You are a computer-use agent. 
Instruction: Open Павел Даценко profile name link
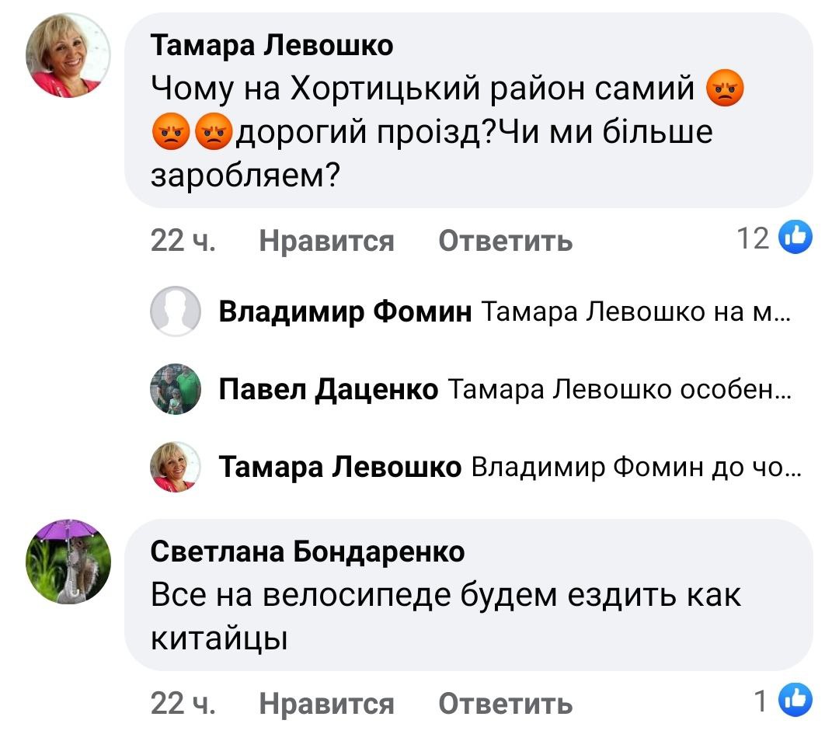(x=329, y=390)
